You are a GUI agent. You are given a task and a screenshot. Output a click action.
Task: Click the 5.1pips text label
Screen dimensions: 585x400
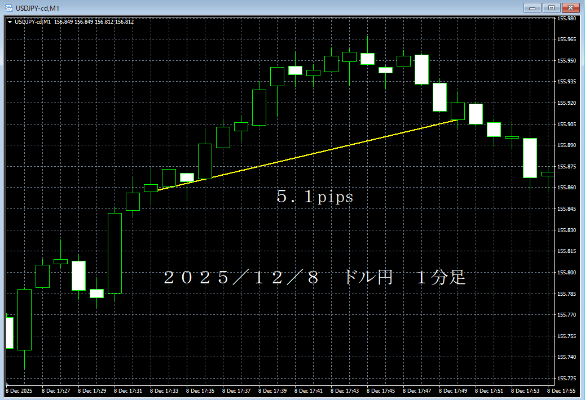point(316,197)
